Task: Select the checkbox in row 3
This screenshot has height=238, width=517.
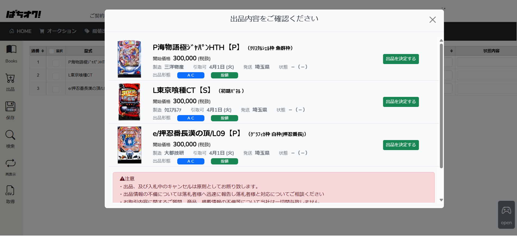Action: point(56,89)
